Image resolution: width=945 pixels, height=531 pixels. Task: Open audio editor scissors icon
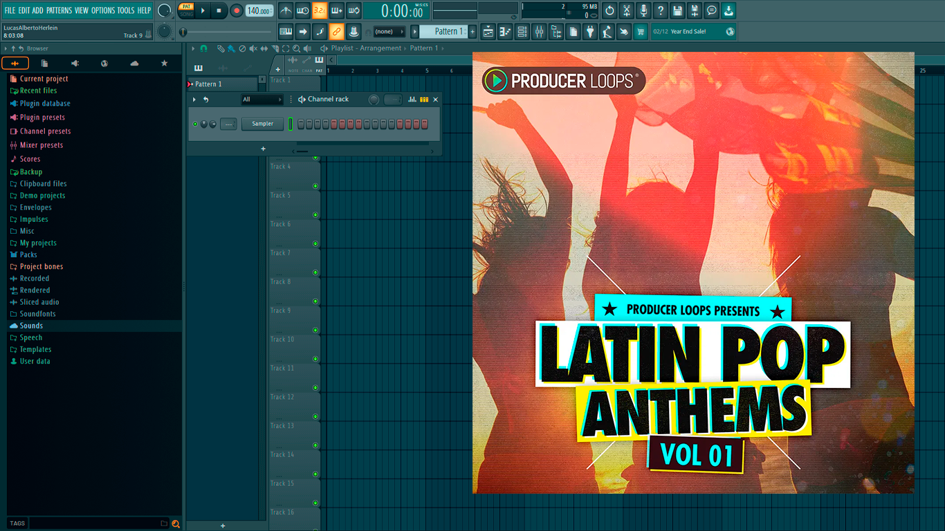tap(627, 10)
